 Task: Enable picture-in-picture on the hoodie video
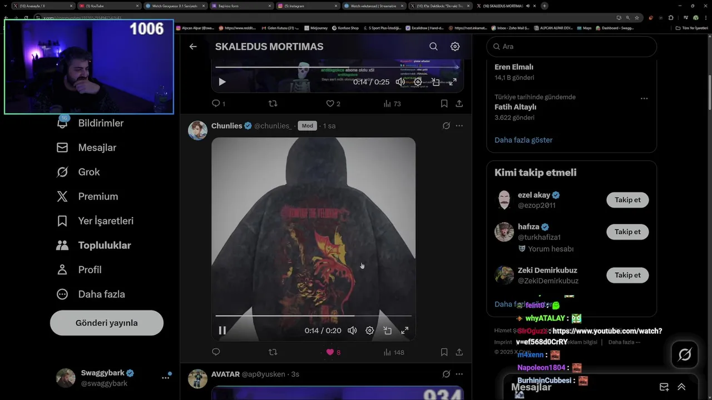point(387,331)
